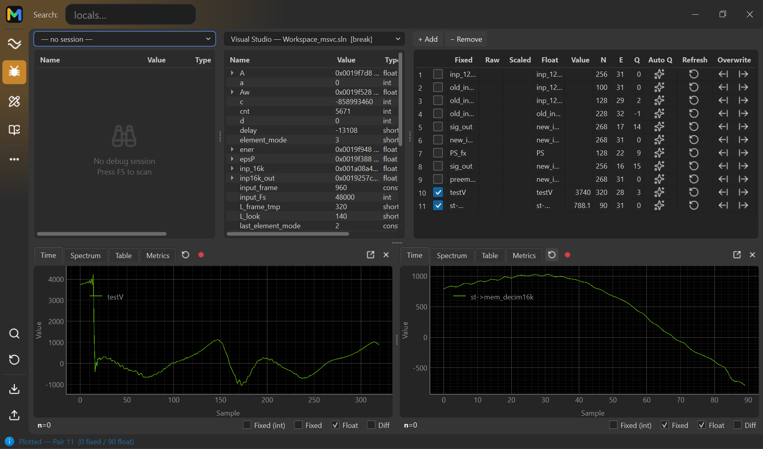Viewport: 763px width, 449px height.
Task: Click the Overwrite column header
Action: (734, 60)
